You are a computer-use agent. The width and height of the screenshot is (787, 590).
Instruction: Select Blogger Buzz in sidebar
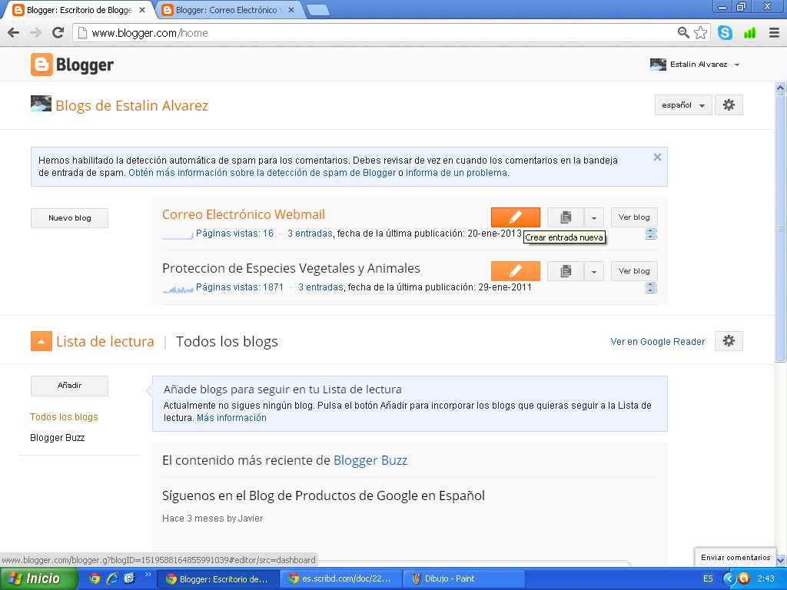[x=57, y=438]
